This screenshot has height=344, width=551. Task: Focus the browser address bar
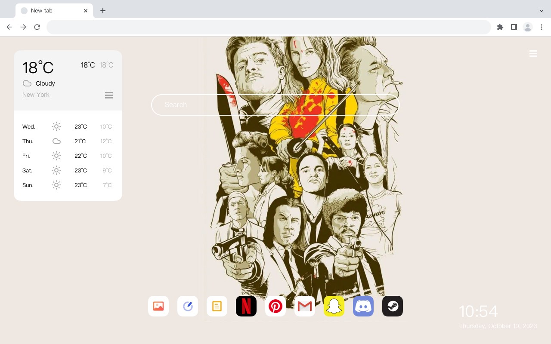pyautogui.click(x=269, y=27)
